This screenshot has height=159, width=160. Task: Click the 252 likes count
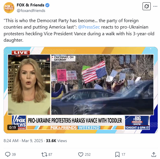pos(88,155)
